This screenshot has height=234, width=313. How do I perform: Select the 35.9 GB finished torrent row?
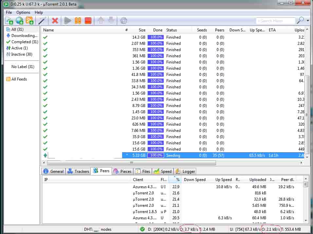tap(173, 137)
